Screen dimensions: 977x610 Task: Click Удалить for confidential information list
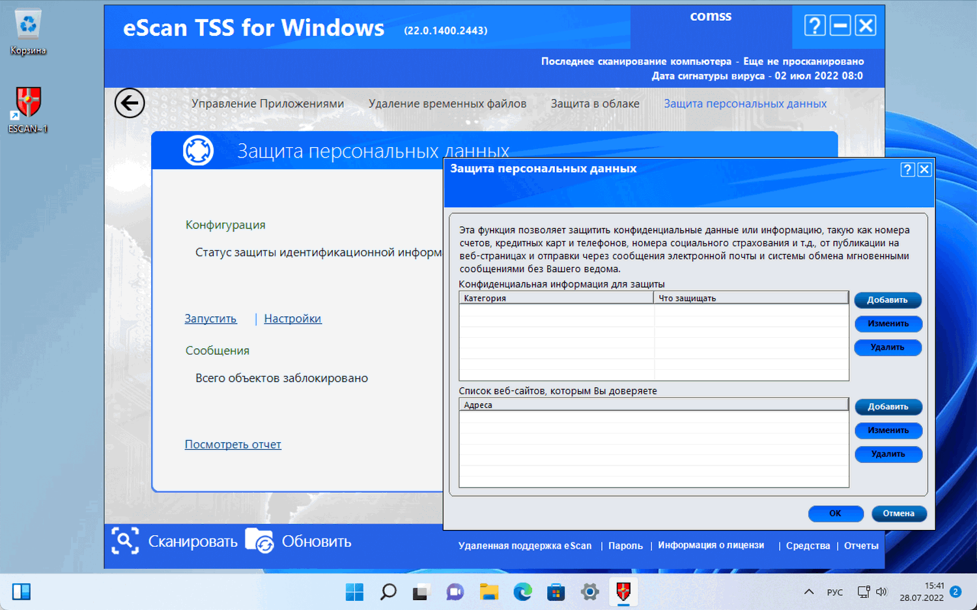tap(888, 348)
